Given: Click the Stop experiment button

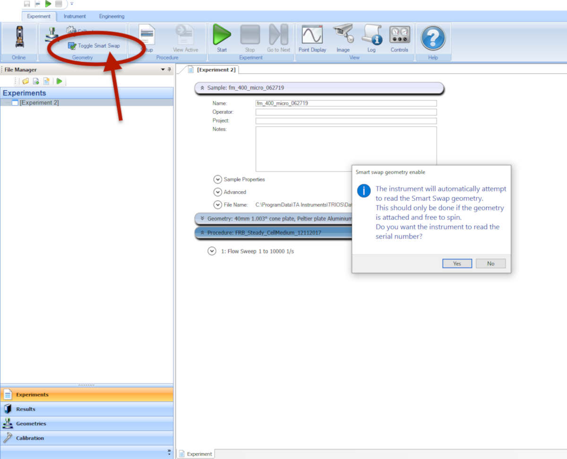Looking at the screenshot, I should click(x=250, y=39).
